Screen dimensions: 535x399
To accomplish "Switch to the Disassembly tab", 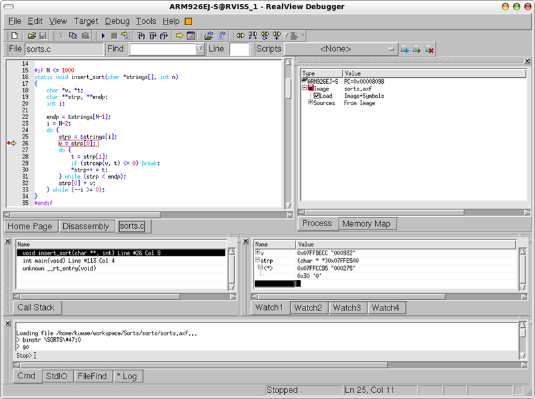I will point(86,227).
